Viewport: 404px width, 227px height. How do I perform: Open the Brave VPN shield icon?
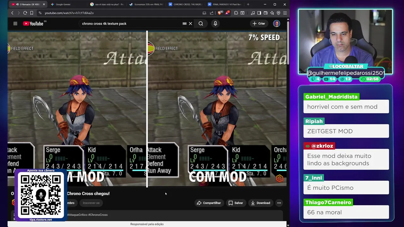click(278, 13)
